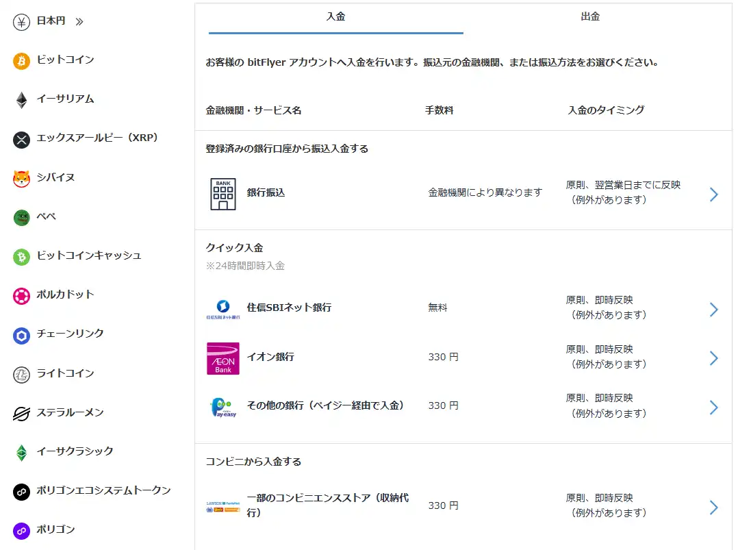Select the 入金 tab
The height and width of the screenshot is (550, 738).
(x=335, y=16)
